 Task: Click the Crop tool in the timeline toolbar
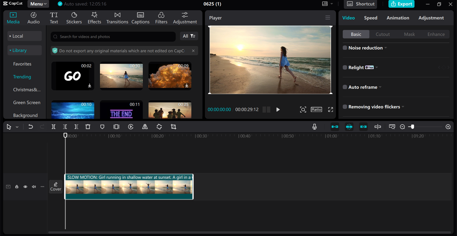(x=173, y=127)
